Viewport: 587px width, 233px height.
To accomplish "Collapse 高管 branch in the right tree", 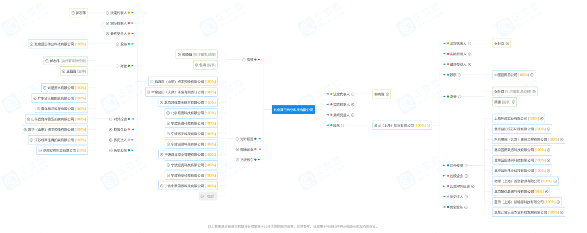I will (459, 97).
